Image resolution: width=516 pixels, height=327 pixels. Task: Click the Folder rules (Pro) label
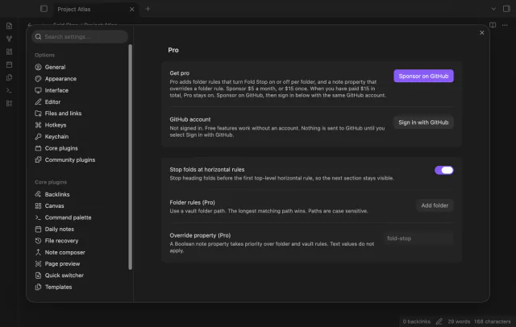point(192,202)
